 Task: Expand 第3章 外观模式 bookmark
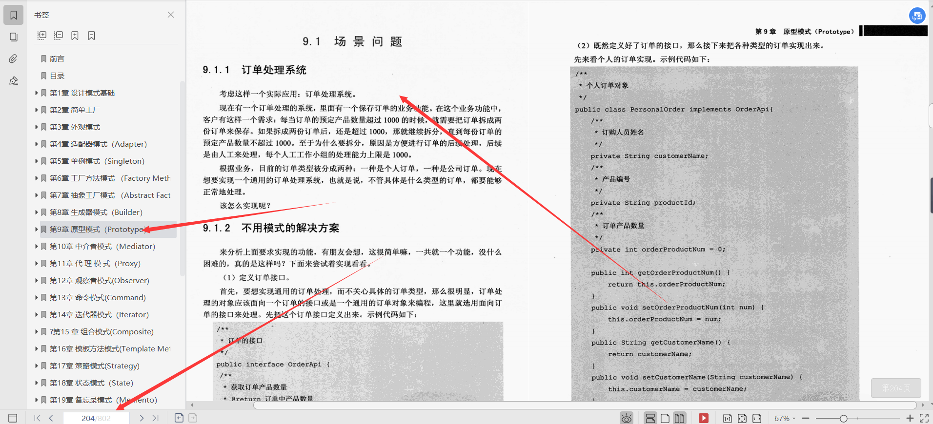pyautogui.click(x=37, y=127)
